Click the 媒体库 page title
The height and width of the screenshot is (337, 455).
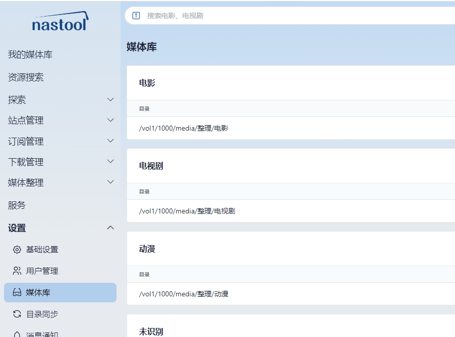(142, 47)
